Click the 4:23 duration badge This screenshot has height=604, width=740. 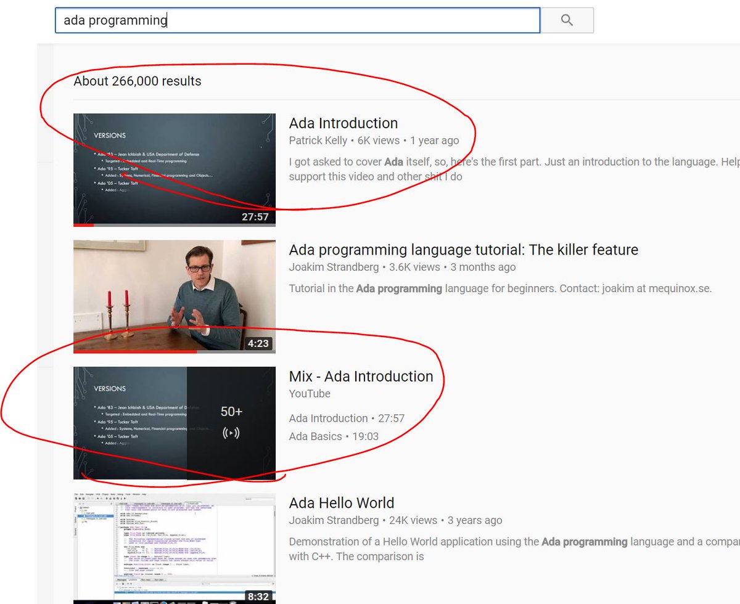(x=258, y=343)
